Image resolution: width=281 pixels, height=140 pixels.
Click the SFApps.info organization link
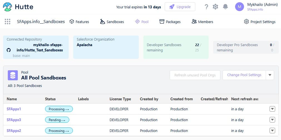tap(255, 9)
